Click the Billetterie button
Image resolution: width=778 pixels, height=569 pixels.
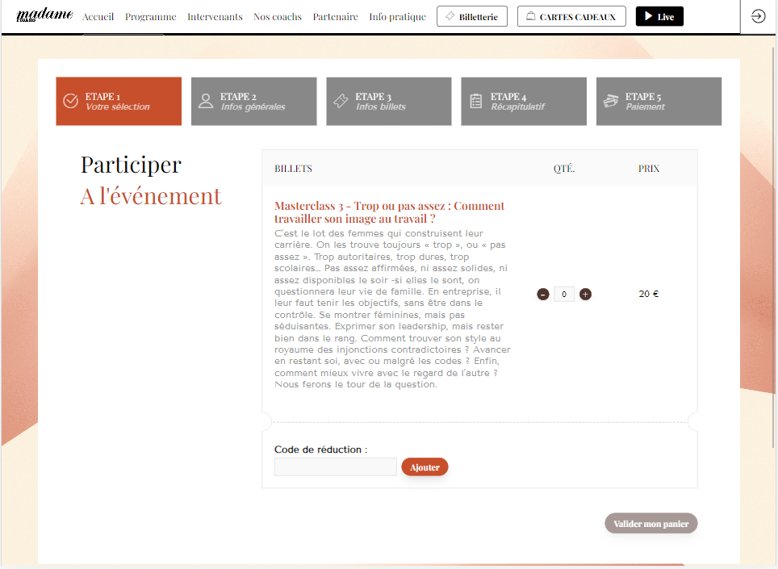click(x=472, y=16)
